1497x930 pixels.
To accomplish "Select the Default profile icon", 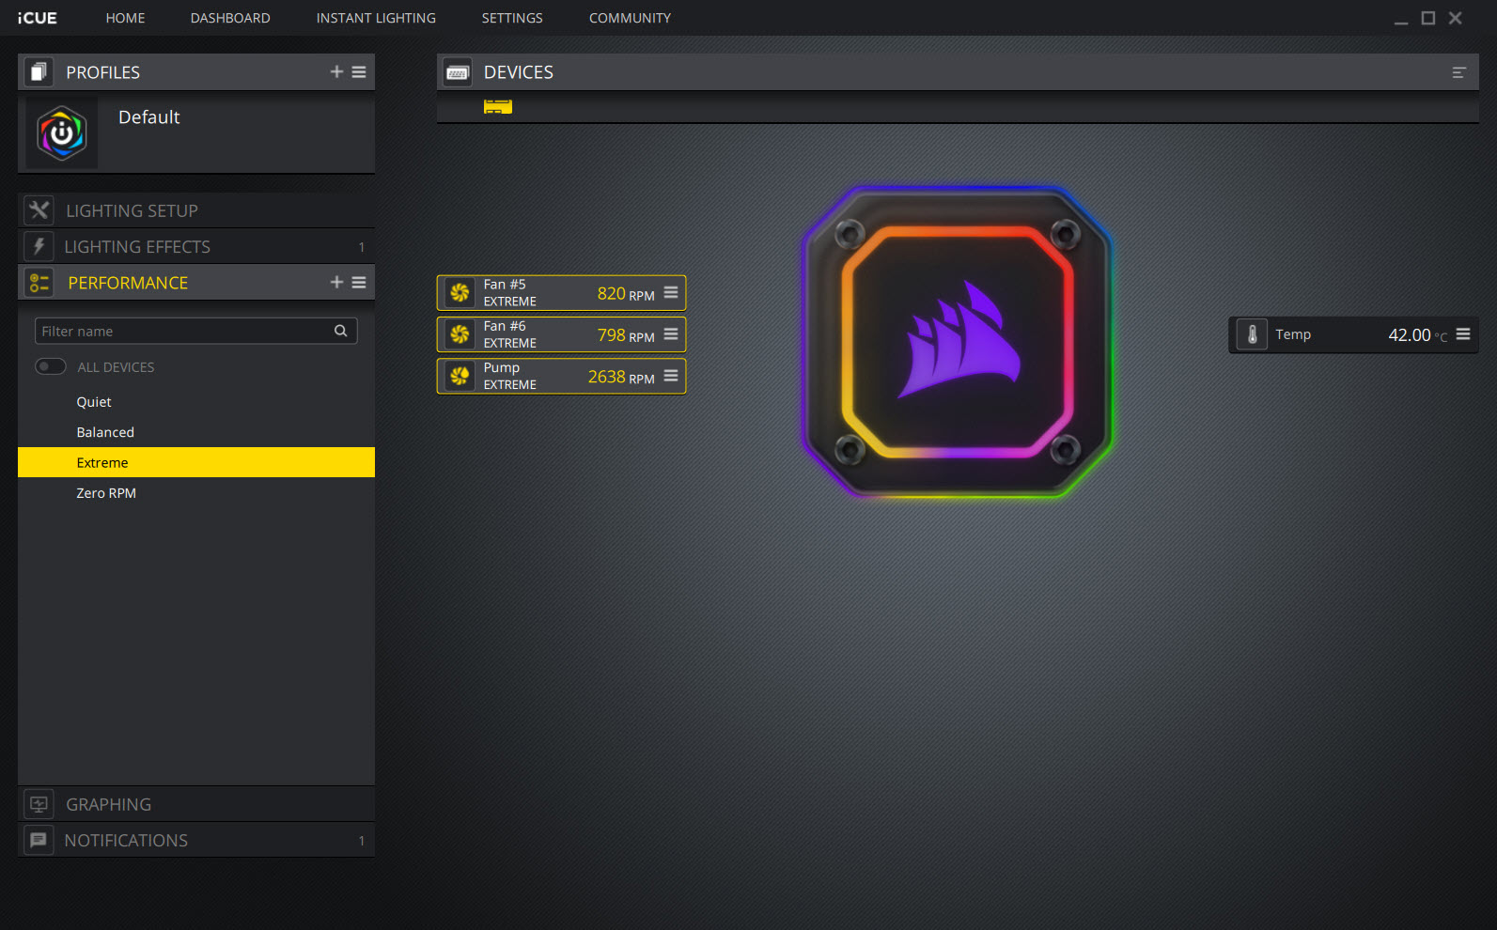I will (x=61, y=133).
